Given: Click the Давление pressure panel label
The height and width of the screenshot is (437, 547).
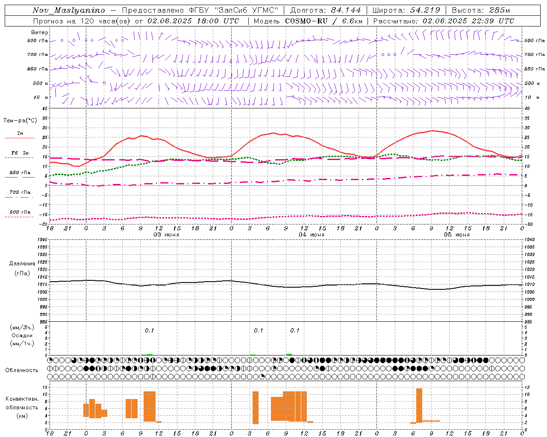Looking at the screenshot, I should (x=22, y=263).
